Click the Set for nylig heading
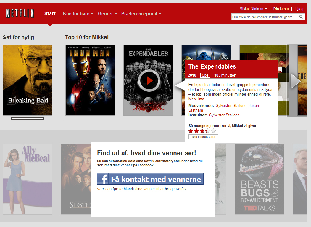This screenshot has width=311, height=227. pyautogui.click(x=18, y=37)
